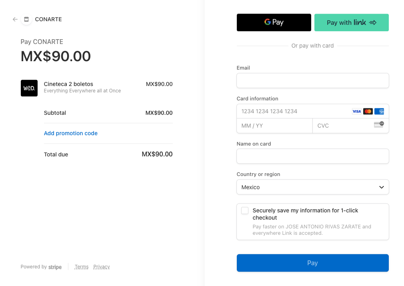Submit with the blue Pay button
The image size is (404, 286).
point(312,263)
